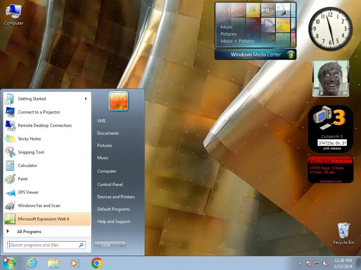Click the Show desktop strip at taskbar end
361x270 pixels.
coord(359,263)
